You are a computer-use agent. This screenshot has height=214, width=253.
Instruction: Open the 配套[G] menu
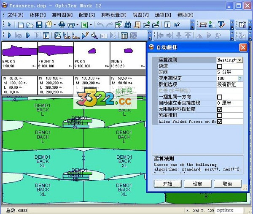(87, 15)
